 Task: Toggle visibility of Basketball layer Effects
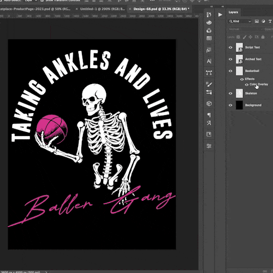pos(242,79)
